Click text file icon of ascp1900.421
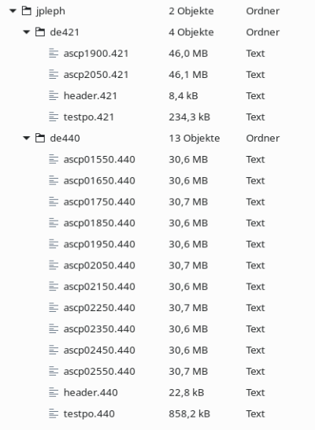This screenshot has height=430, width=315. (x=54, y=54)
